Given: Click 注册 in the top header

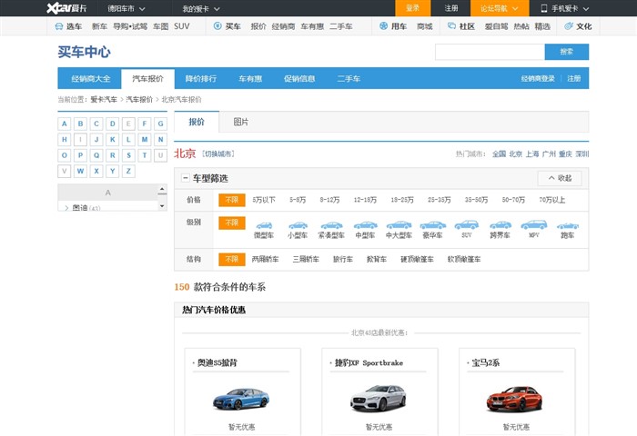Looking at the screenshot, I should point(451,8).
